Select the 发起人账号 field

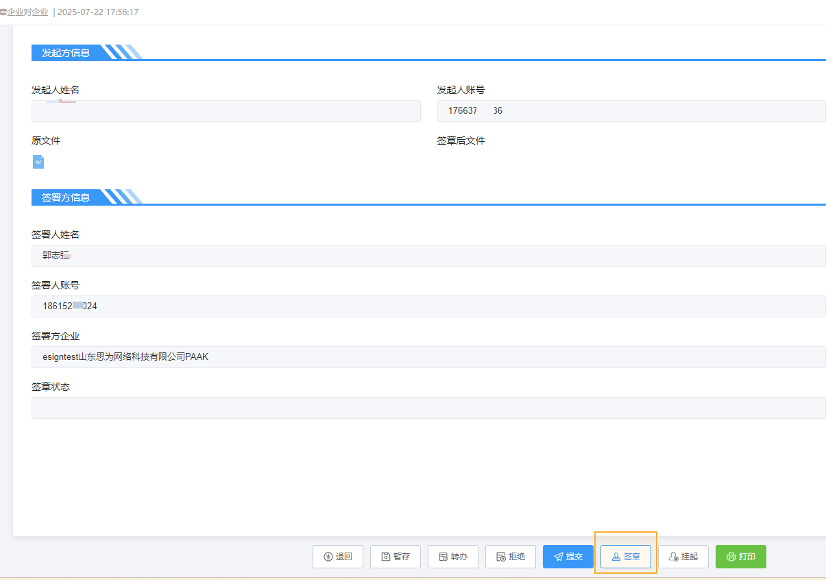pyautogui.click(x=631, y=111)
